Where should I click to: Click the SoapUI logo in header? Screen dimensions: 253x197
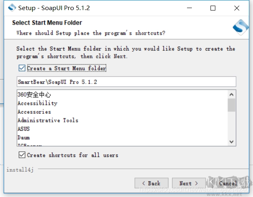click(240, 27)
